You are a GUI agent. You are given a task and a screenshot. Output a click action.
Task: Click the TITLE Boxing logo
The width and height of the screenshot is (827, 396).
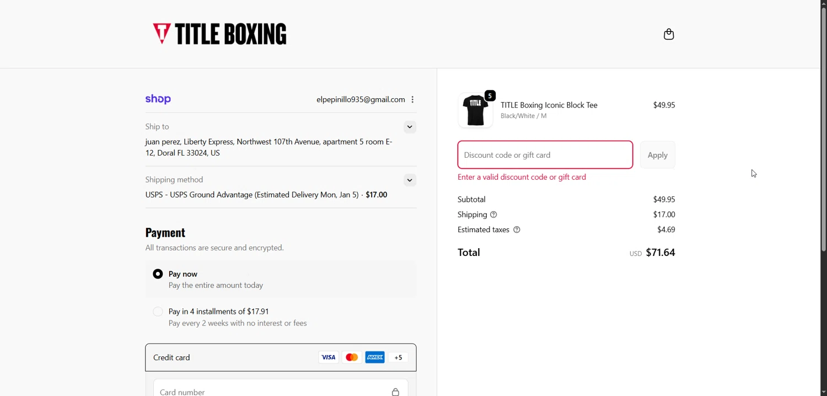coord(219,34)
